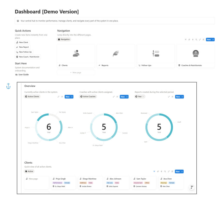The width and height of the screenshot is (223, 203).
Task: Open Priya Singh's client card
Action: (x=64, y=183)
